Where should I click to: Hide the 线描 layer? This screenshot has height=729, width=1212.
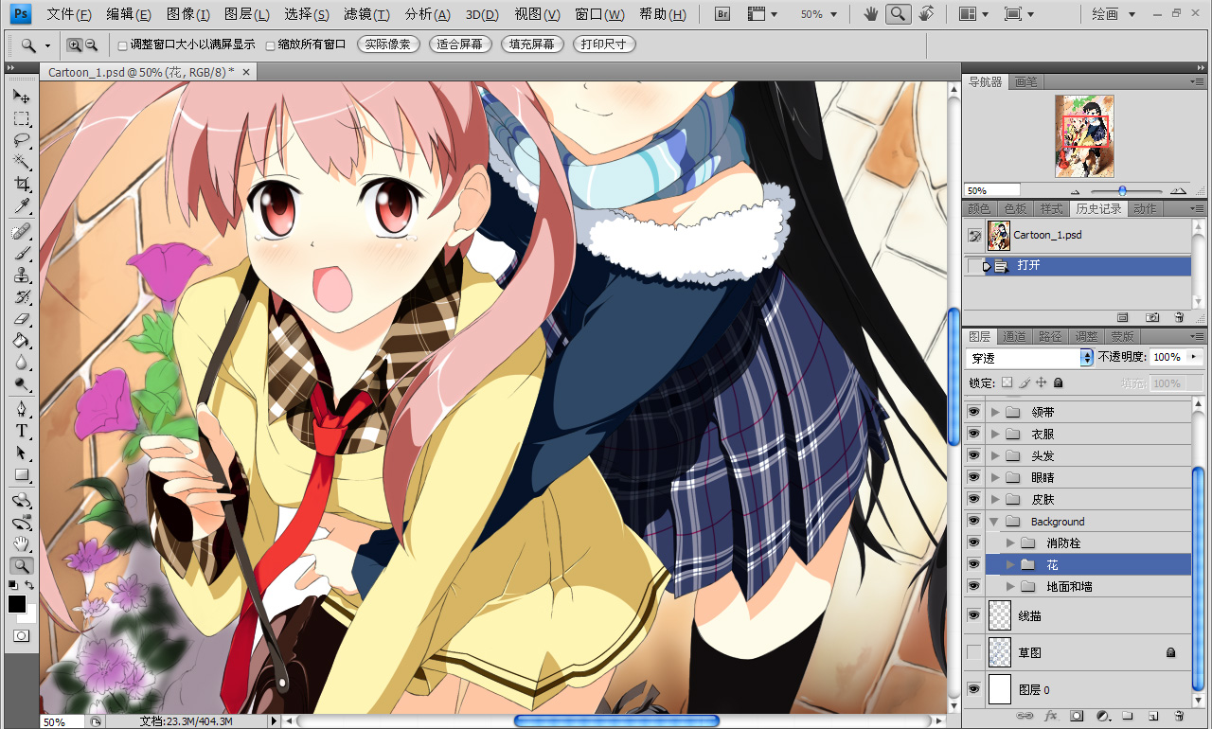pos(973,615)
